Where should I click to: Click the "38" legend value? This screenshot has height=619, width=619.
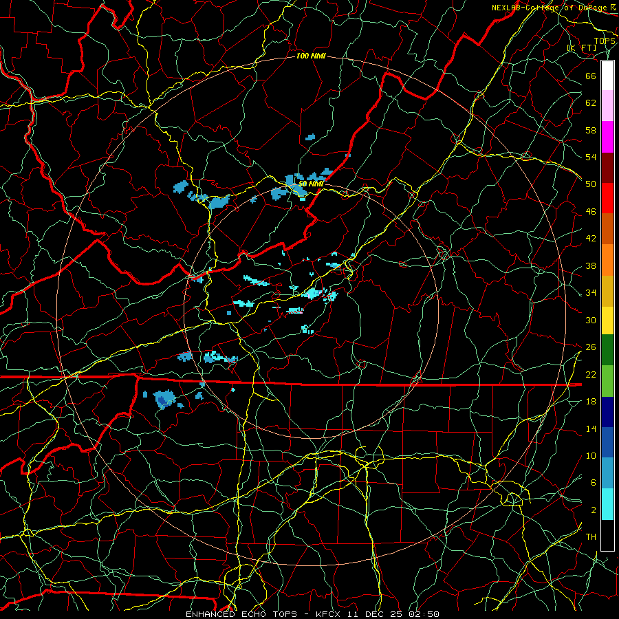tap(591, 265)
